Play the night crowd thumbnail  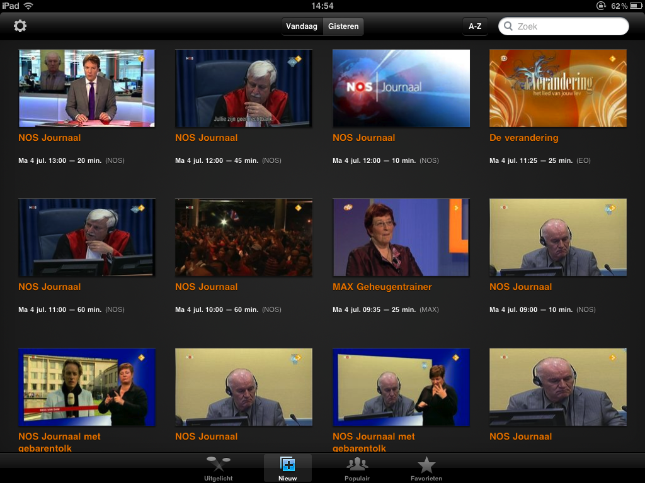tap(244, 237)
